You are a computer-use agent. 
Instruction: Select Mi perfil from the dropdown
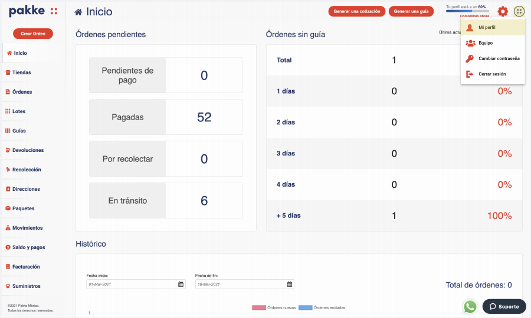pos(487,28)
